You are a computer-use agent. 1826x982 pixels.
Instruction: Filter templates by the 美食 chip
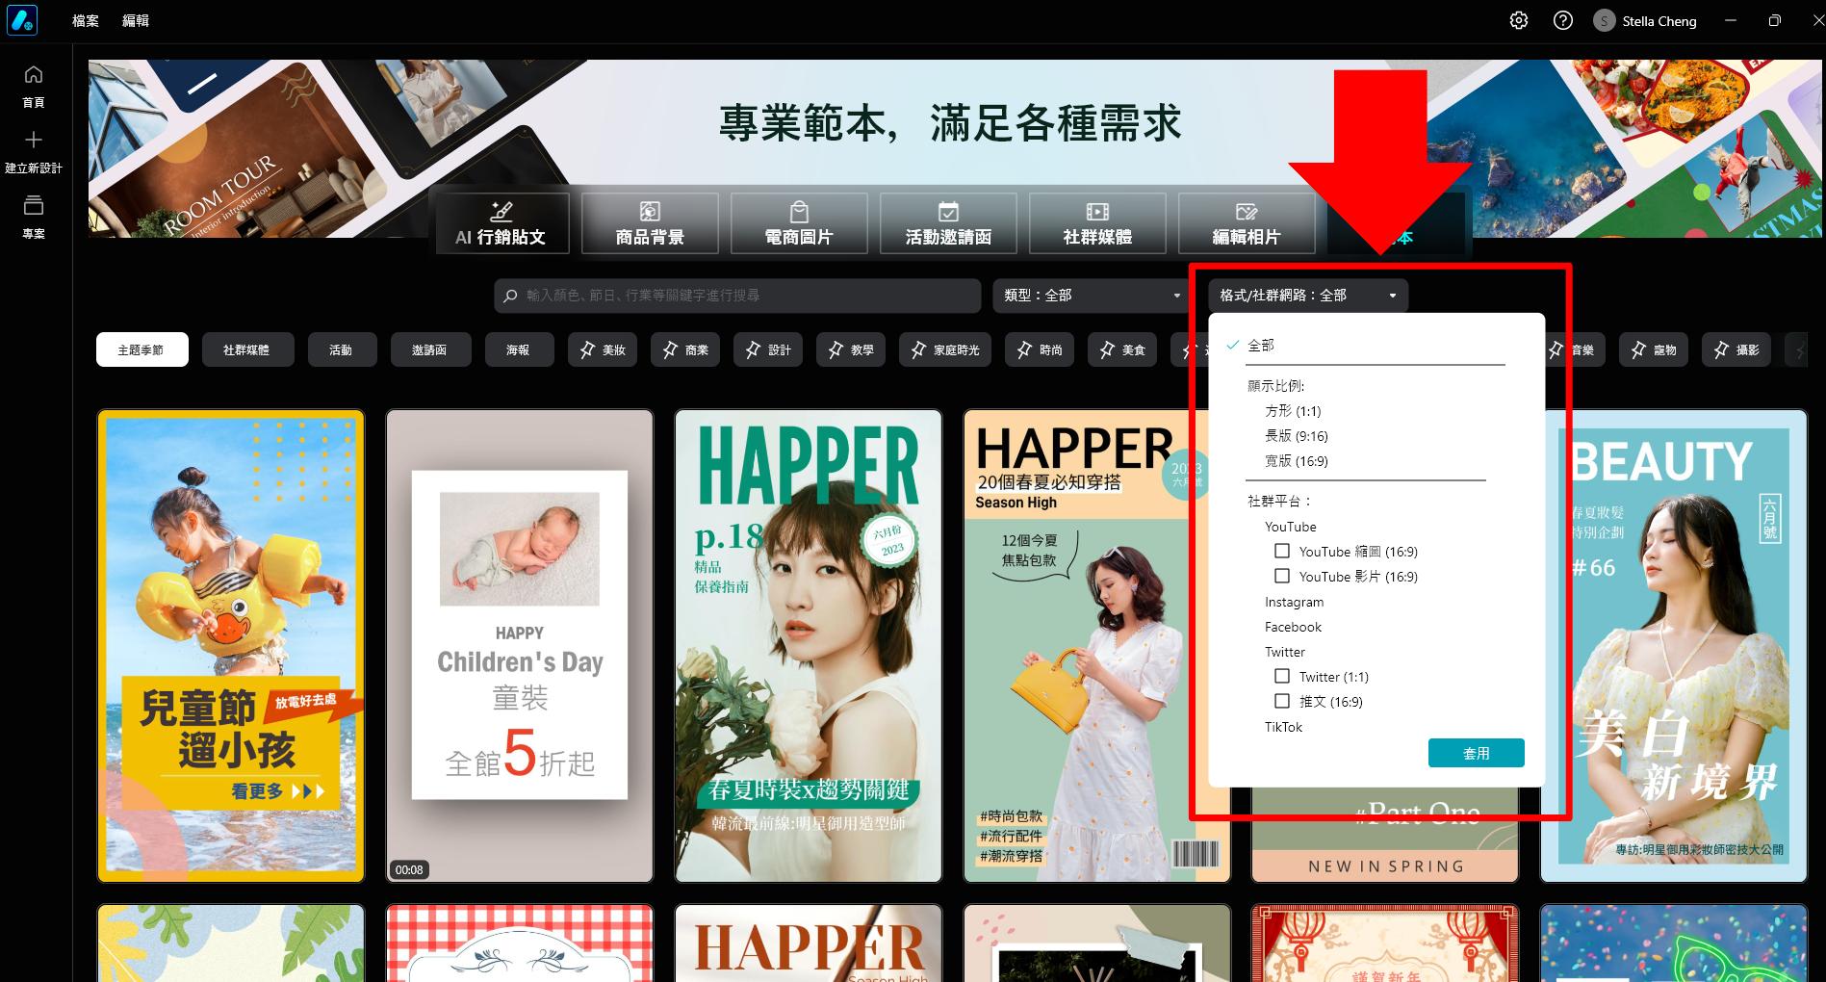1122,349
